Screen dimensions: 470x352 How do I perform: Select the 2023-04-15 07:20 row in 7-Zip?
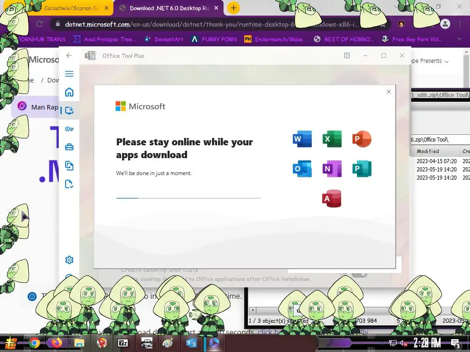point(440,161)
